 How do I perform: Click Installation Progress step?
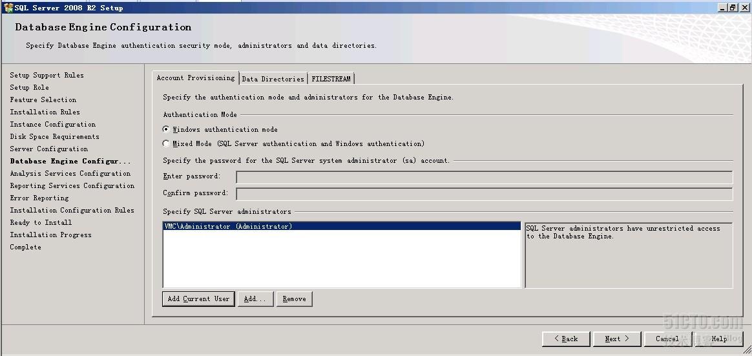point(50,235)
